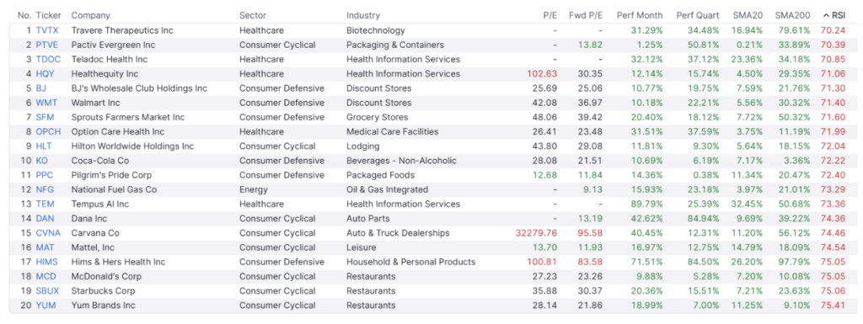863x324 pixels.
Task: Open the SBUX ticker link
Action: [x=47, y=290]
